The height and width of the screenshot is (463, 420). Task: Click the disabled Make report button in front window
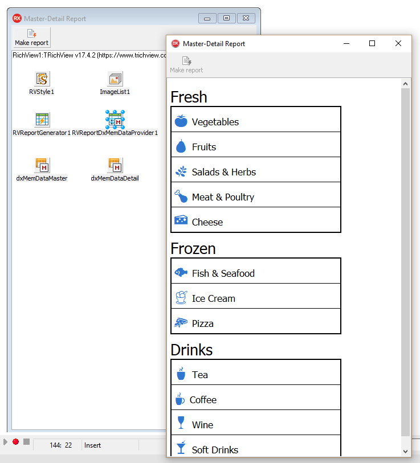tap(186, 65)
